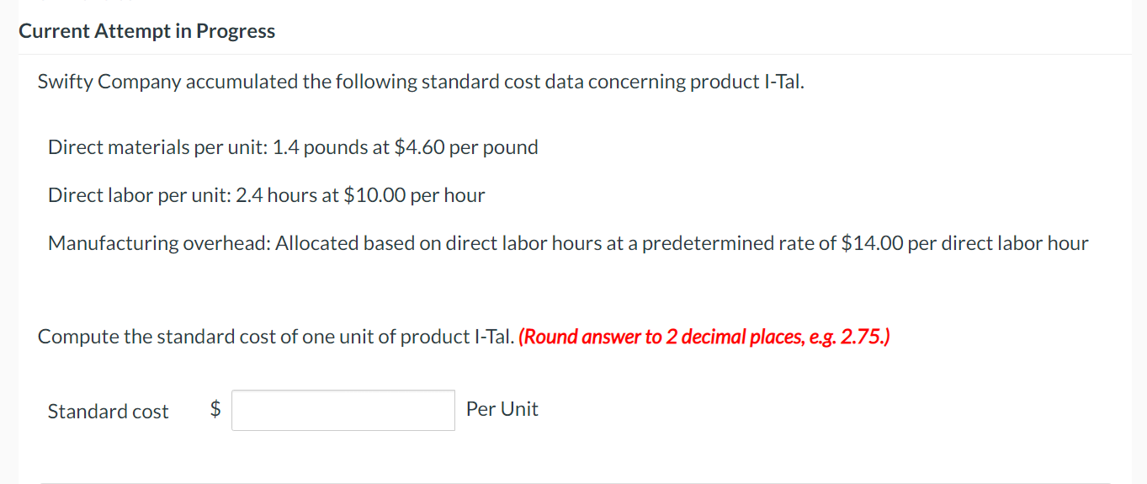The image size is (1147, 484).
Task: Click the Current Attempt in Progress heading
Action: [146, 31]
